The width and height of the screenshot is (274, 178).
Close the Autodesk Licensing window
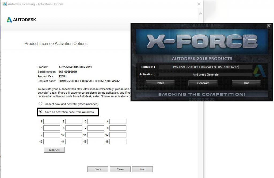[x=199, y=4]
